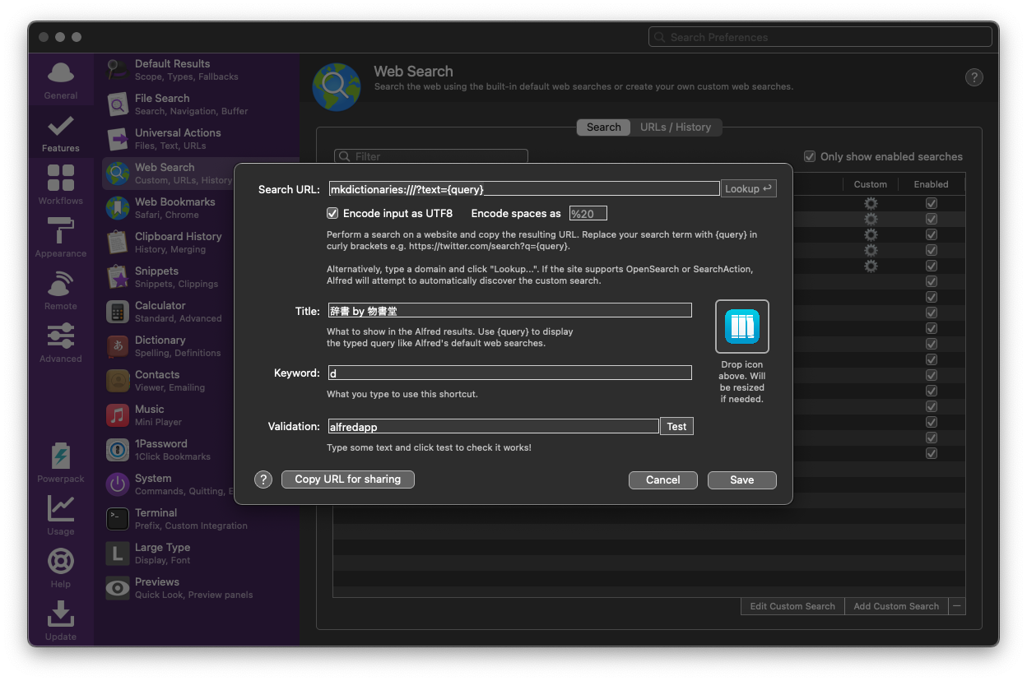Toggle Only show enabled searches

tap(810, 156)
